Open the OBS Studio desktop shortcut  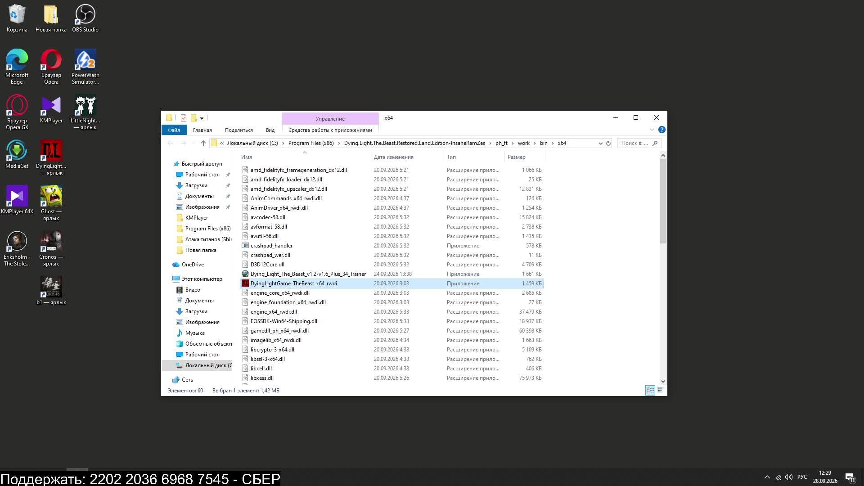[x=85, y=18]
